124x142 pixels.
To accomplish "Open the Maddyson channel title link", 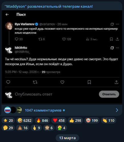I will pyautogui.click(x=49, y=7).
